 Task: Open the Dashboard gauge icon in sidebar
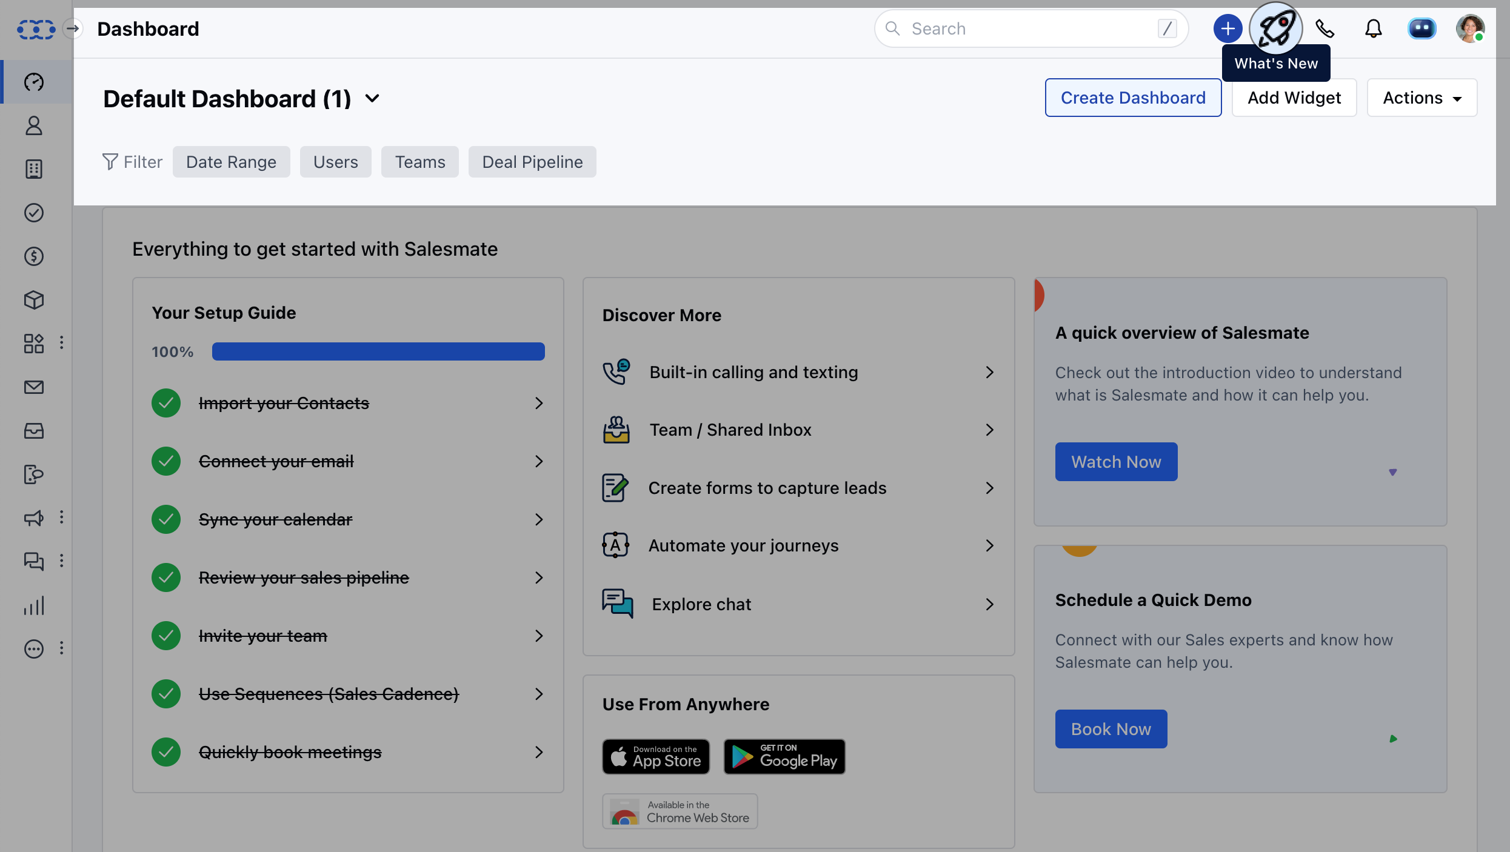34,82
